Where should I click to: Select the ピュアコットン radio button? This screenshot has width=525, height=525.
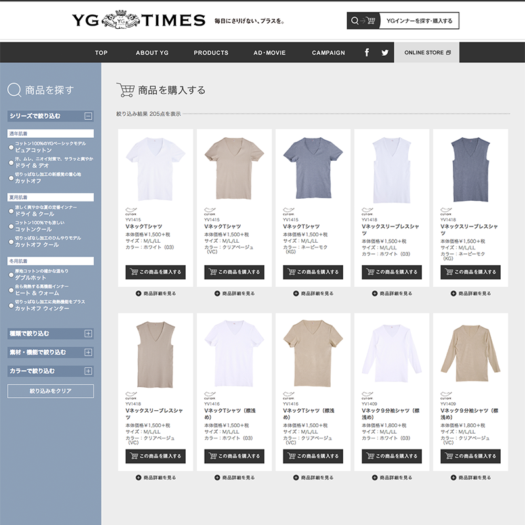point(10,148)
